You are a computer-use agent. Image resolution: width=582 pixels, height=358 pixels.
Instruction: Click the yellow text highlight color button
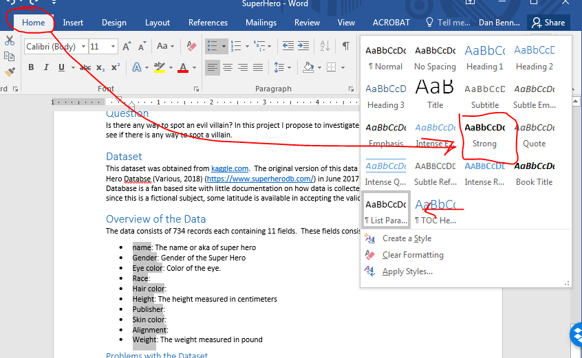click(159, 67)
